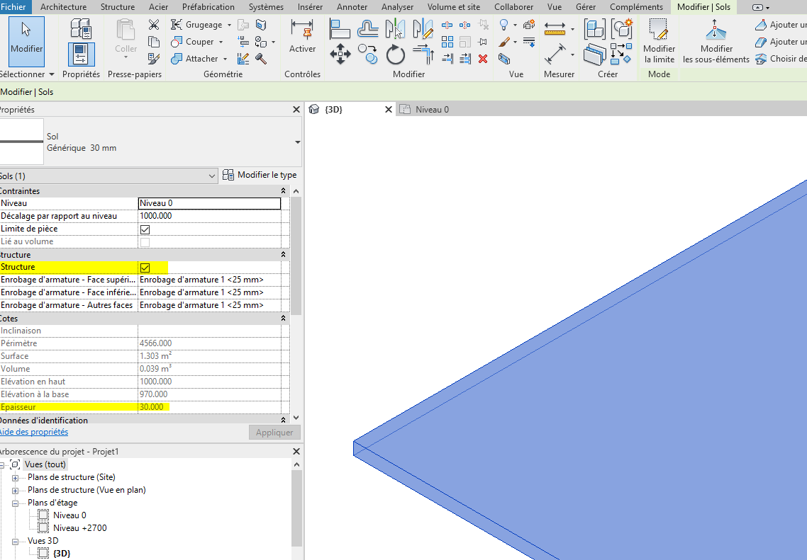Viewport: 807px width, 560px height.
Task: Enable Lié au volume
Action: 146,241
